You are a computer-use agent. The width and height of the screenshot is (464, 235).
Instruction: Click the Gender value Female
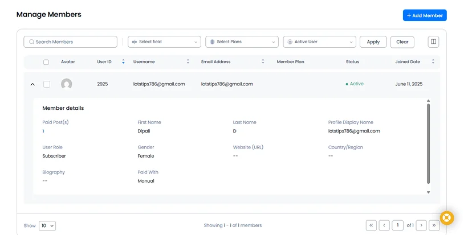146,156
